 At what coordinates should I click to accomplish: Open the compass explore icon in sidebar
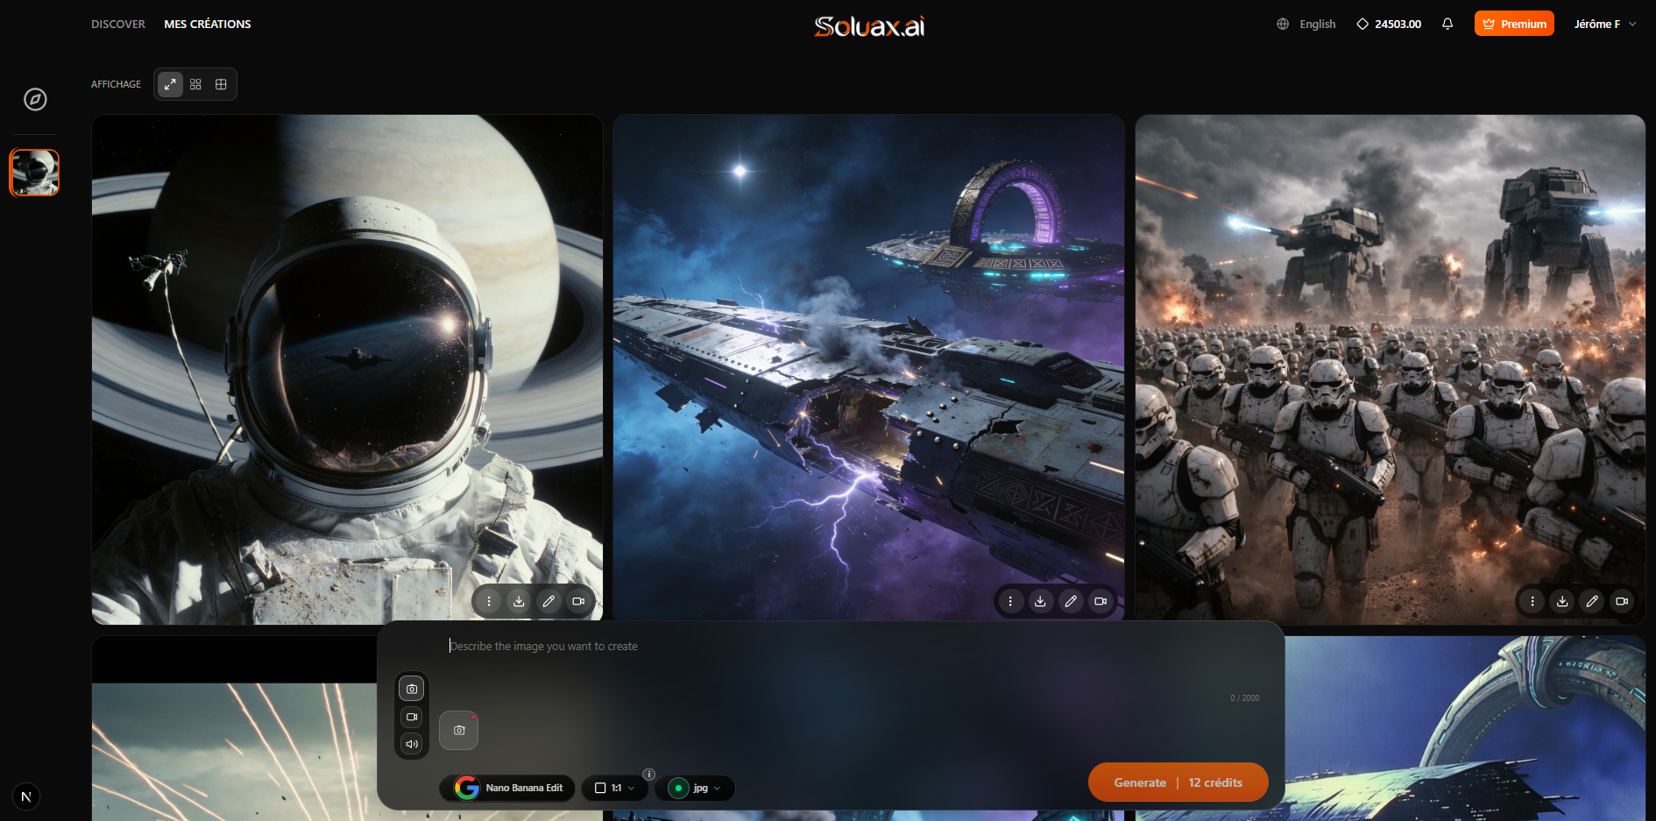click(x=35, y=99)
